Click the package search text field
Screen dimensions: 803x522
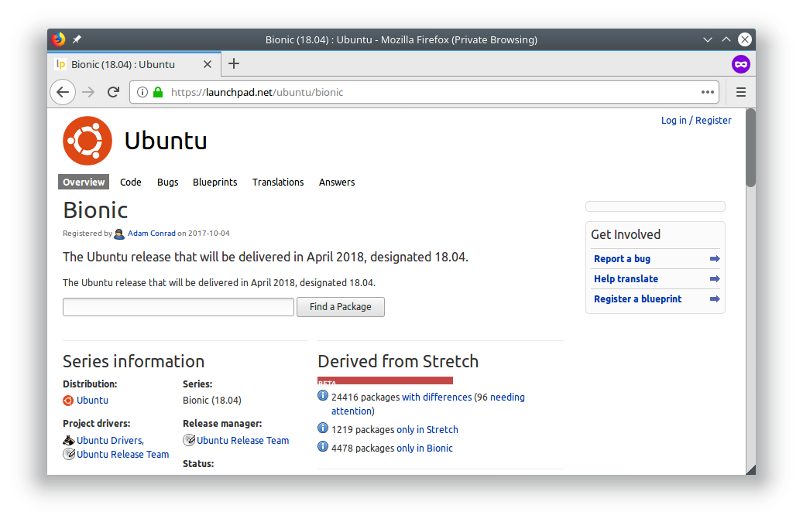pos(178,307)
